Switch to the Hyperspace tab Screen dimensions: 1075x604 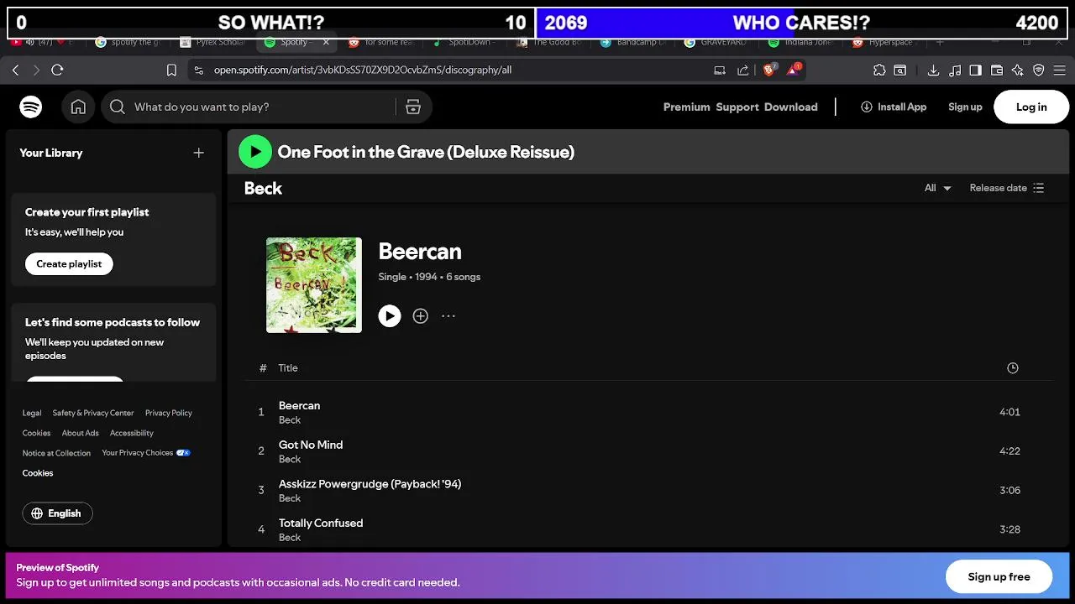[884, 42]
